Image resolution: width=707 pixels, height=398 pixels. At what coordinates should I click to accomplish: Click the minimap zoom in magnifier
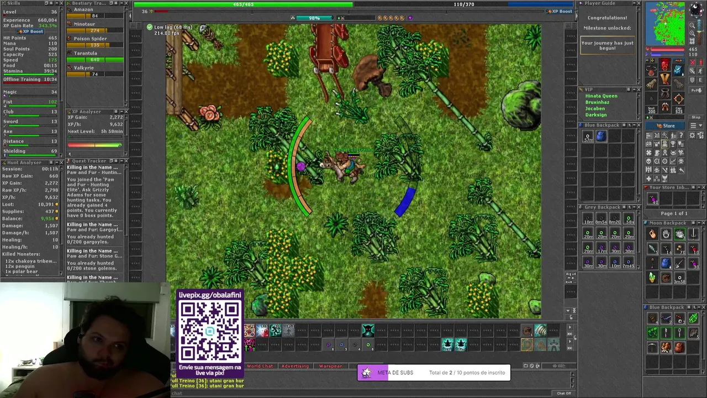(692, 34)
